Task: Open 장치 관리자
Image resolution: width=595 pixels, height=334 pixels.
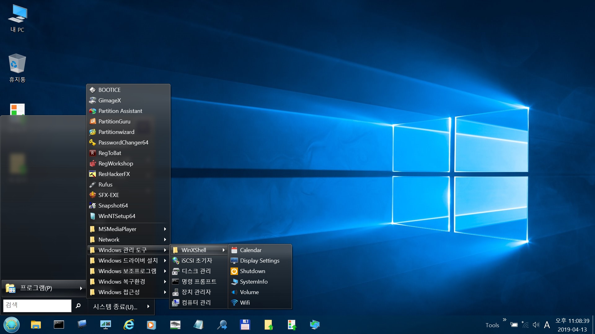Action: [199, 292]
